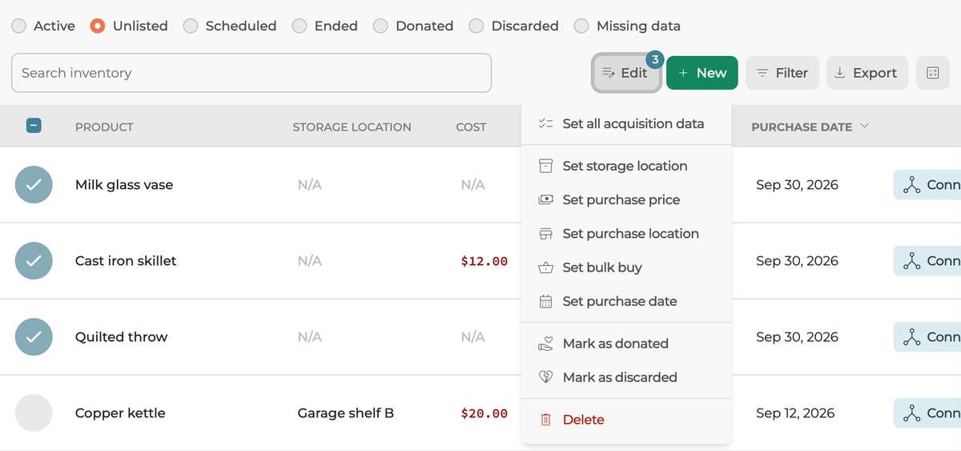Click the Milk glass vase product name
This screenshot has width=961, height=451.
coord(124,185)
